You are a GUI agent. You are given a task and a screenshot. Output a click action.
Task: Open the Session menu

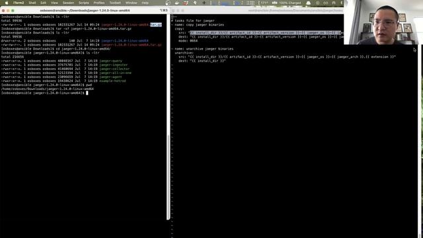tap(68, 3)
